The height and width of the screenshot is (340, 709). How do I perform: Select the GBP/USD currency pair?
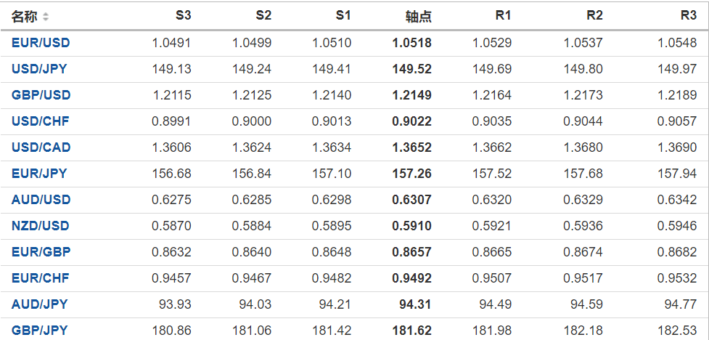41,95
